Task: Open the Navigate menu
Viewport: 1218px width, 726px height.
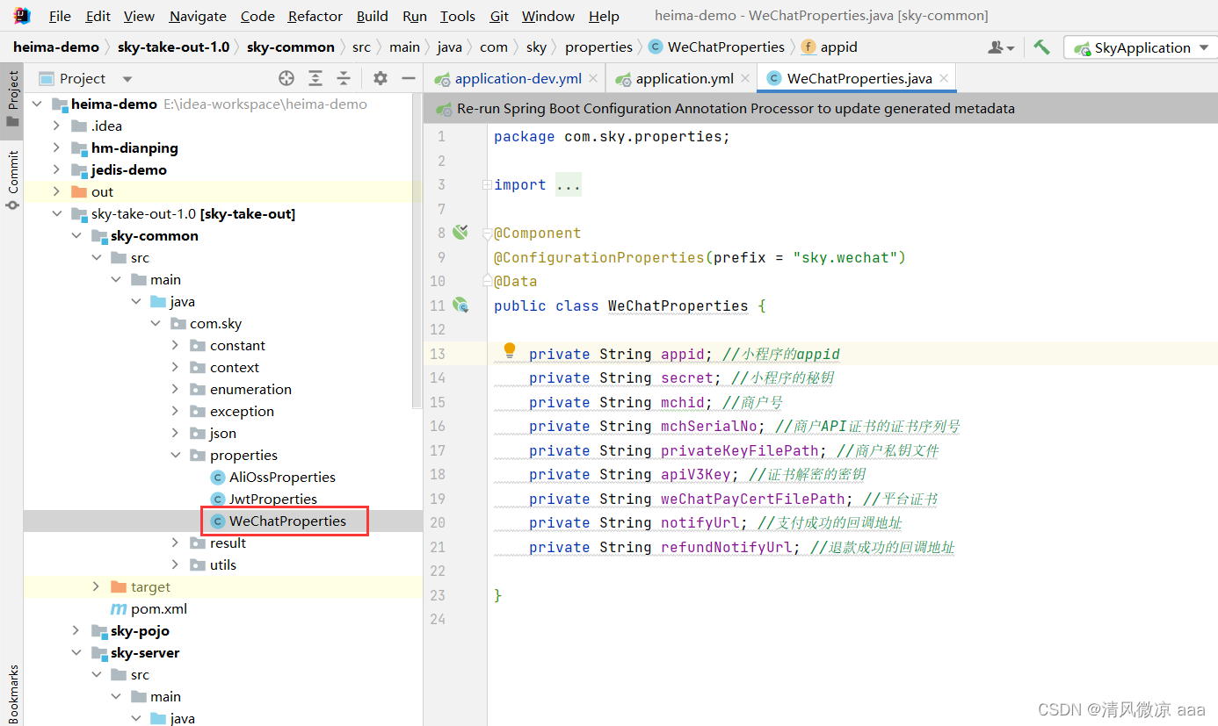Action: point(198,16)
